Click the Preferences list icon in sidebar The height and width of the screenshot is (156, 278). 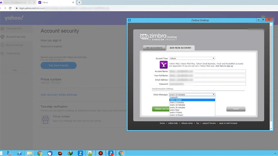pos(2,53)
